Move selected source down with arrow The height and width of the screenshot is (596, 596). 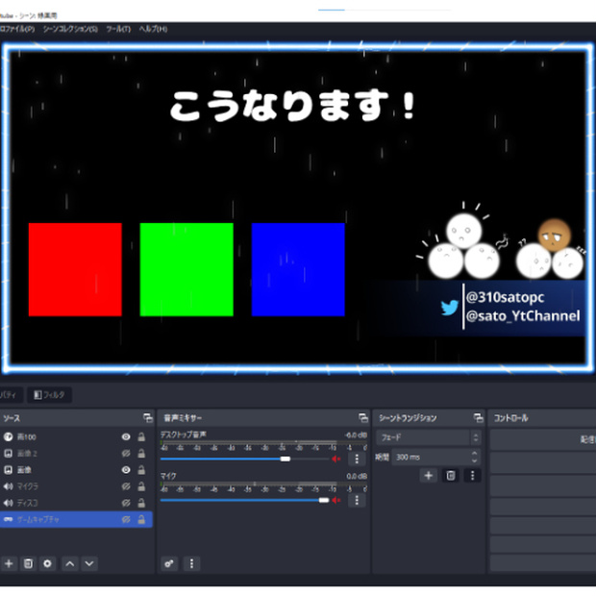tap(89, 563)
